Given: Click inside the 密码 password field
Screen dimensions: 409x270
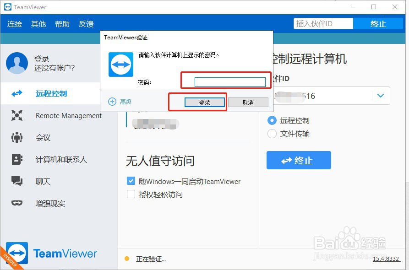Looking at the screenshot, I should [x=231, y=81].
